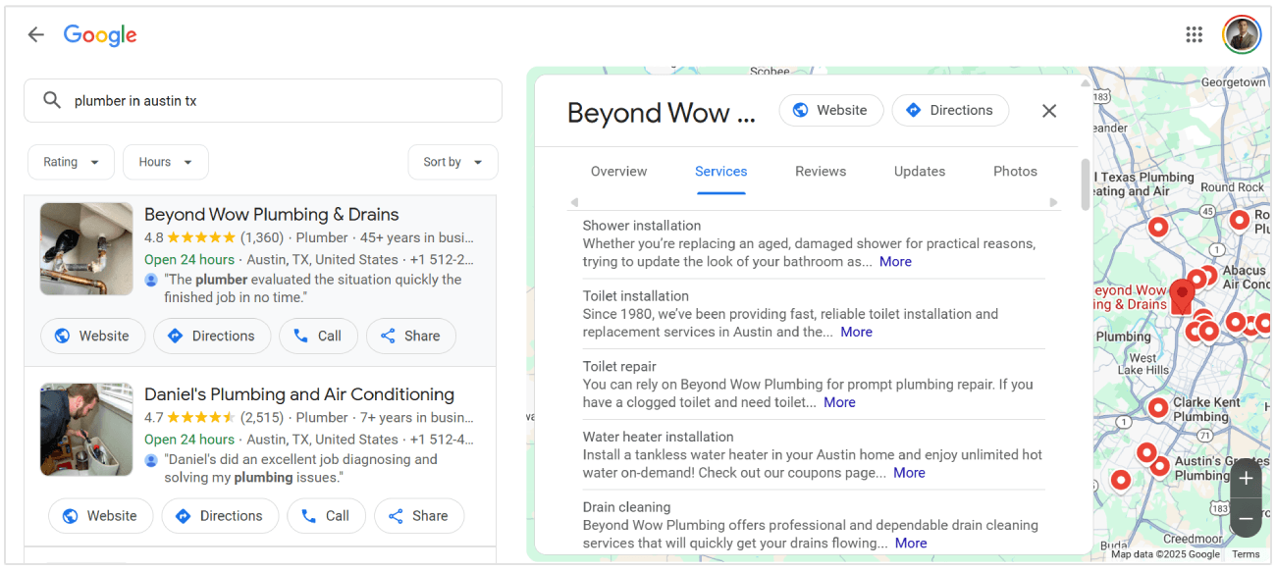Image resolution: width=1276 pixels, height=571 pixels.
Task: Expand Toilet repair description with More
Action: 839,402
